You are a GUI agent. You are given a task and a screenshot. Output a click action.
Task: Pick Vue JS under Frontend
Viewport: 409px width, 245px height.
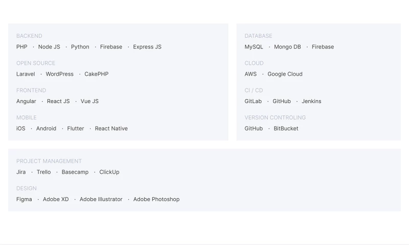89,101
